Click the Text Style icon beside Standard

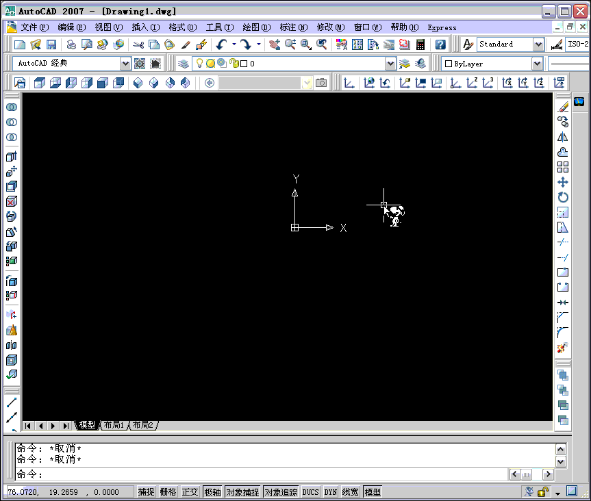tap(468, 44)
